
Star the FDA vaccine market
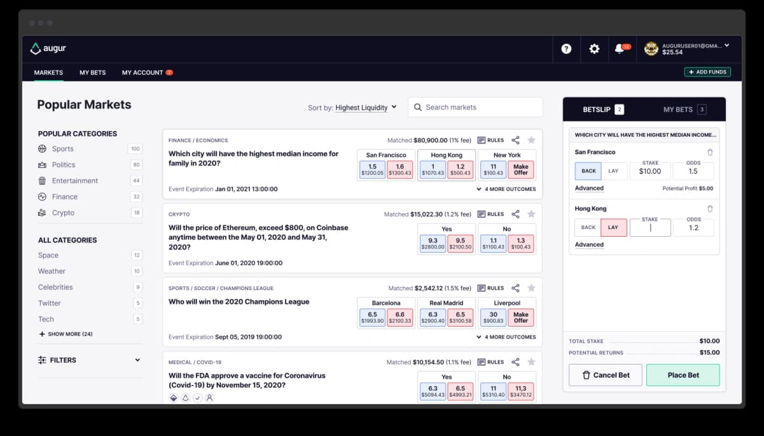coord(532,362)
